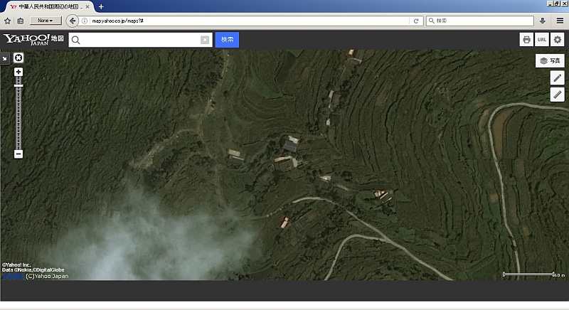Open the 写真 map layer selector

pos(550,61)
